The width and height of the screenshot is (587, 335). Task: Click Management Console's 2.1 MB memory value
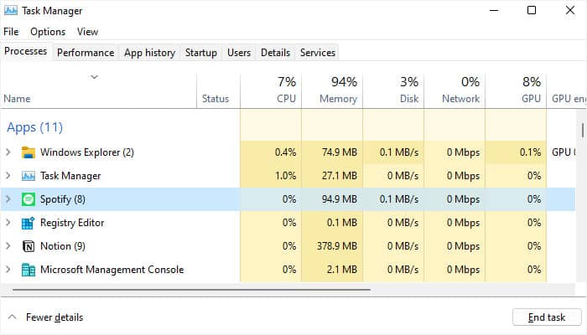click(x=342, y=270)
